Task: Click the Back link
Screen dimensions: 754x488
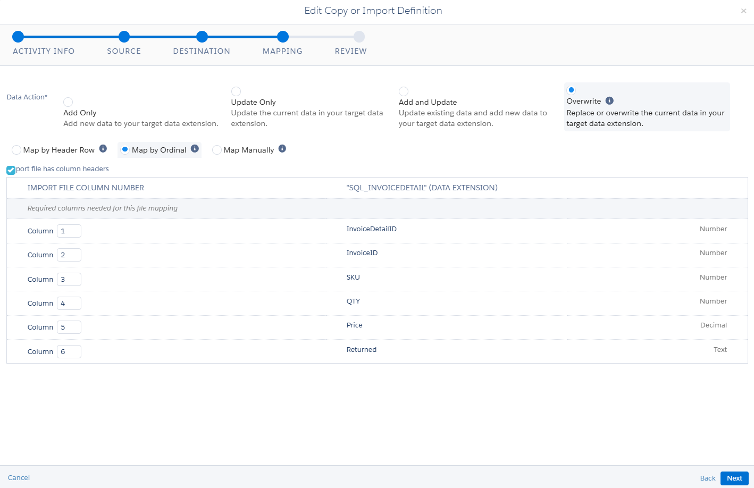Action: 707,478
